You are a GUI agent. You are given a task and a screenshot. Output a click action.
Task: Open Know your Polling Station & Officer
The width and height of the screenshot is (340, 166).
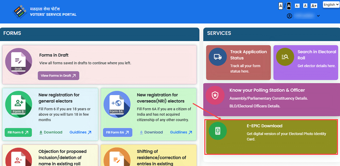point(271,99)
